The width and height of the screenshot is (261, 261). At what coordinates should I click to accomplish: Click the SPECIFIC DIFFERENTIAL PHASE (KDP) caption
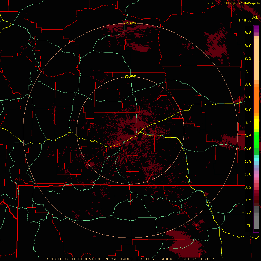click(90, 259)
